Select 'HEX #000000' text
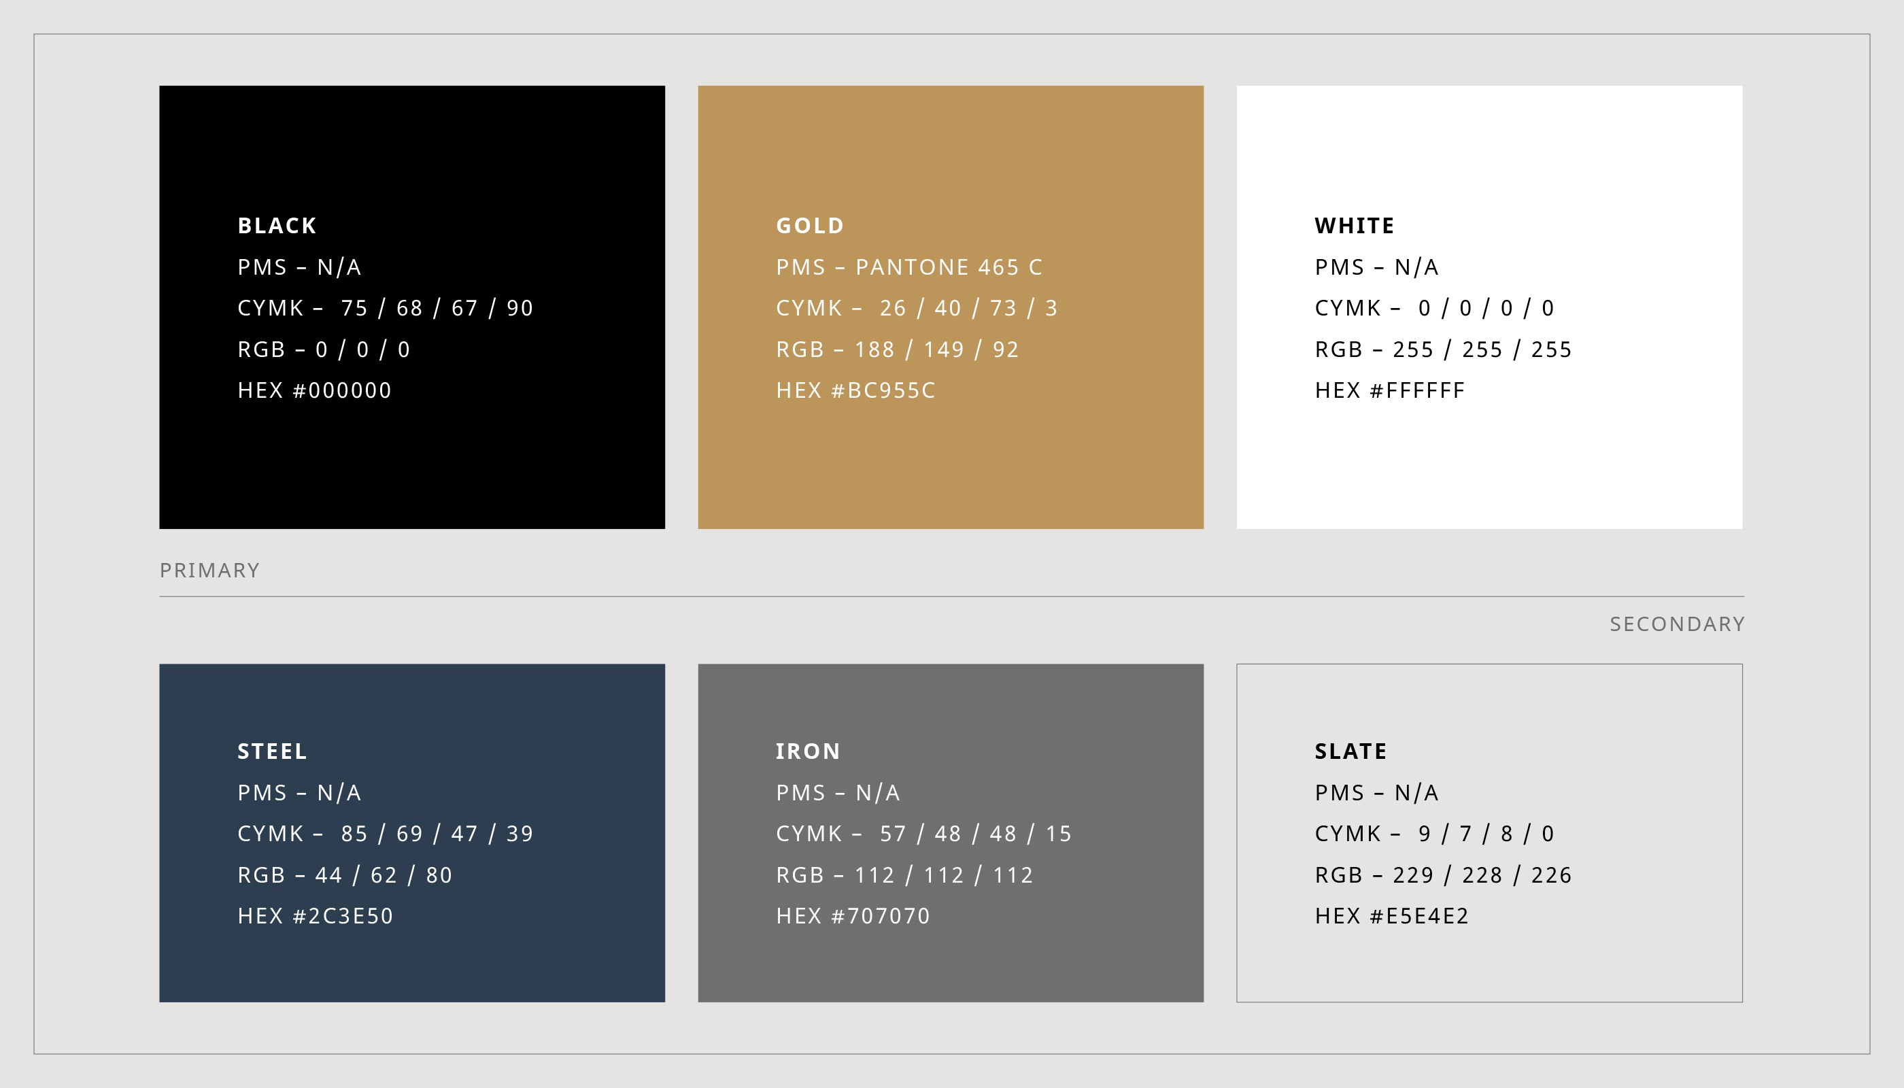Viewport: 1904px width, 1088px height. tap(315, 390)
